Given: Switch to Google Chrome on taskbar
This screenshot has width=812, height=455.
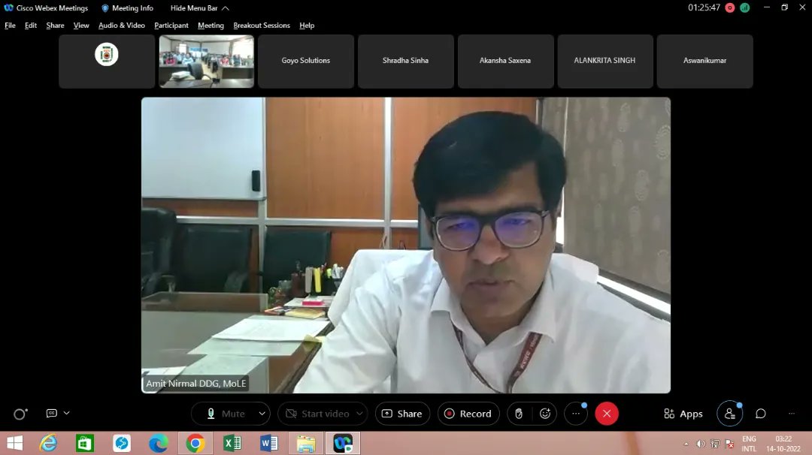Looking at the screenshot, I should (x=195, y=443).
